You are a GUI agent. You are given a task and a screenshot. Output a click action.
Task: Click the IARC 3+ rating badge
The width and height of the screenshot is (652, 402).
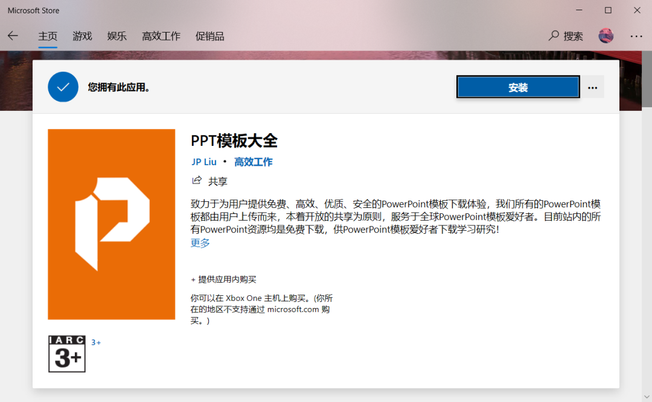tap(67, 354)
